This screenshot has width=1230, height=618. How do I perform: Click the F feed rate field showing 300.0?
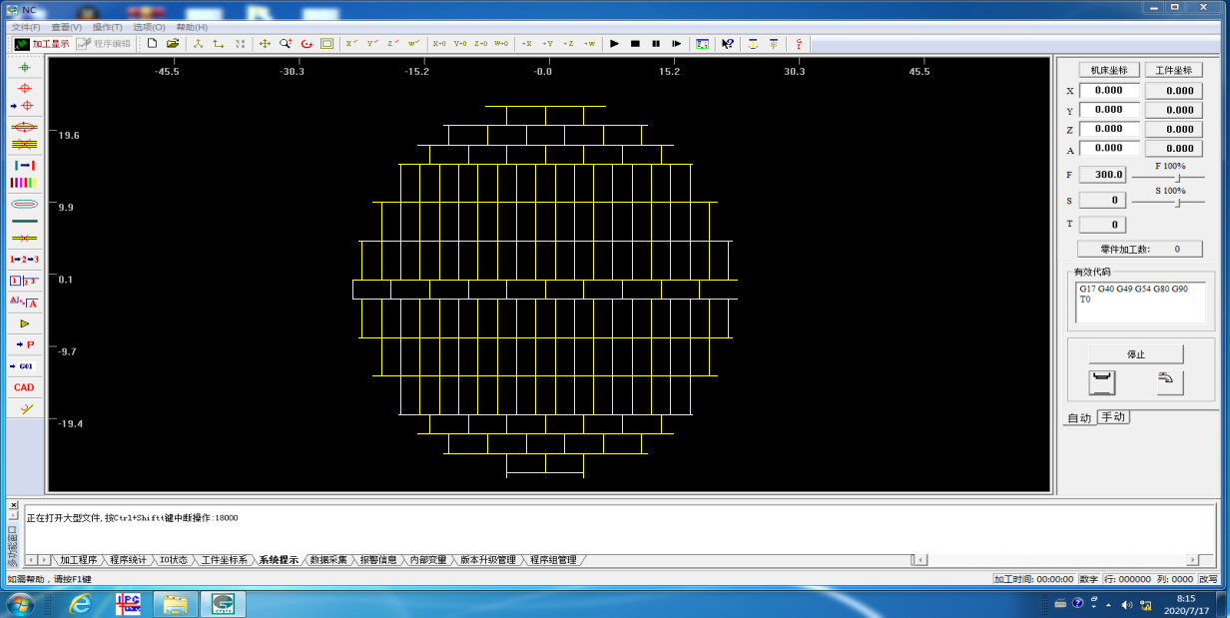[x=1103, y=175]
